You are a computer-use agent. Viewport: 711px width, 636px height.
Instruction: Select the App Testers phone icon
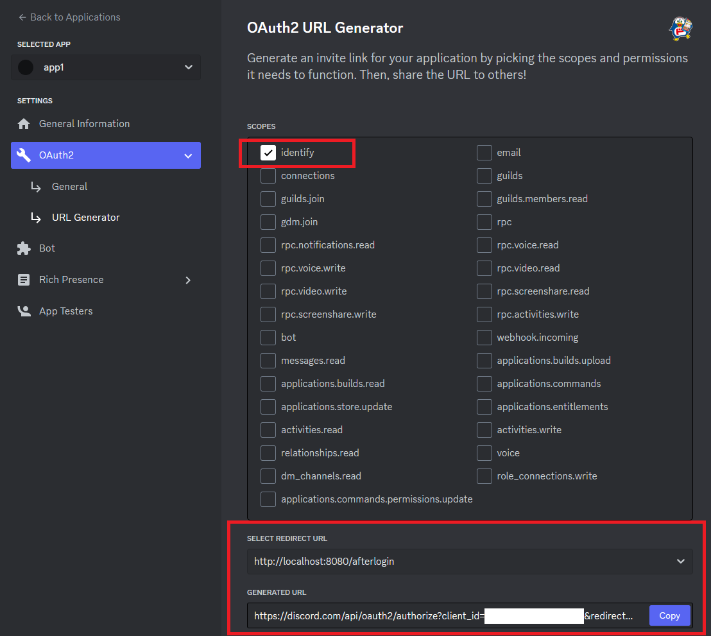tap(24, 311)
